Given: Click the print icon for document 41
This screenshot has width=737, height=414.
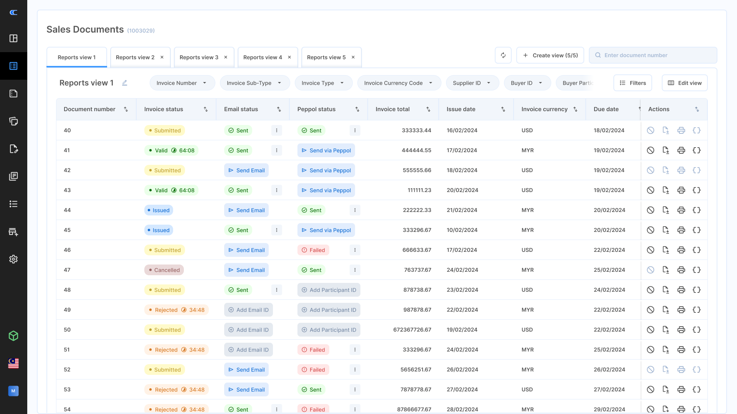Looking at the screenshot, I should (x=681, y=150).
